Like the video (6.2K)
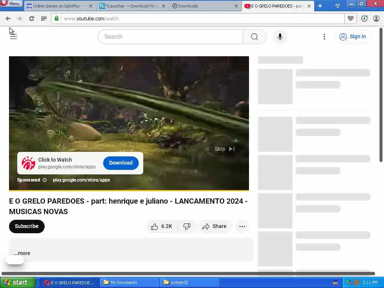This screenshot has height=288, width=384. tap(162, 226)
